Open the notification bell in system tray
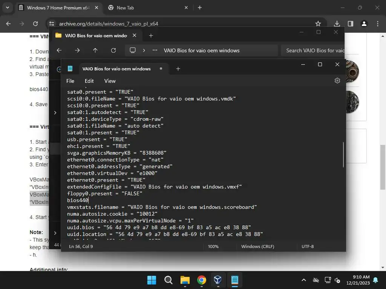The width and height of the screenshot is (386, 289). (x=376, y=280)
